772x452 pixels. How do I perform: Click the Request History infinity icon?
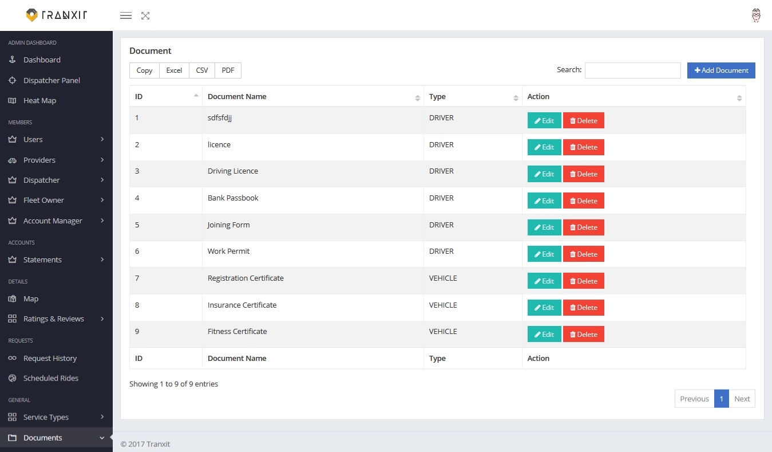[13, 358]
